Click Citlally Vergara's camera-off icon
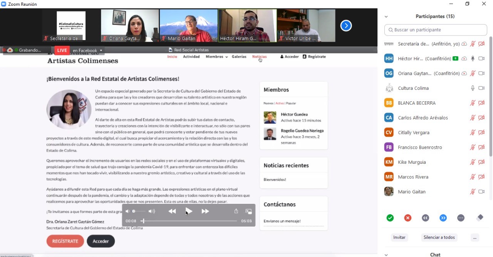 click(481, 133)
